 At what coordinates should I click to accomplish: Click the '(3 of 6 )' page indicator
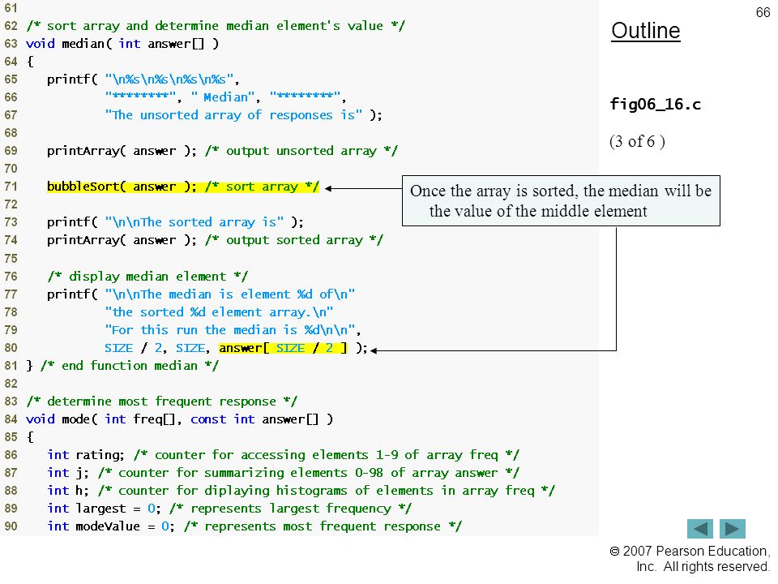637,141
